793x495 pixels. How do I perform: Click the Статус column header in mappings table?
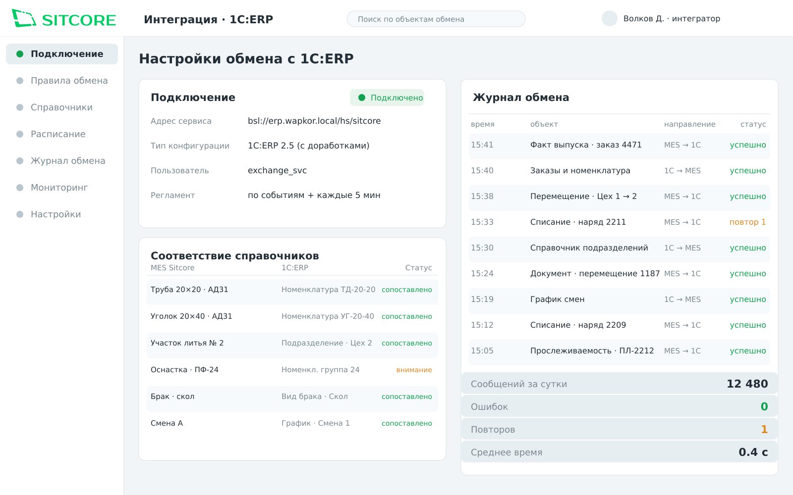(x=418, y=268)
